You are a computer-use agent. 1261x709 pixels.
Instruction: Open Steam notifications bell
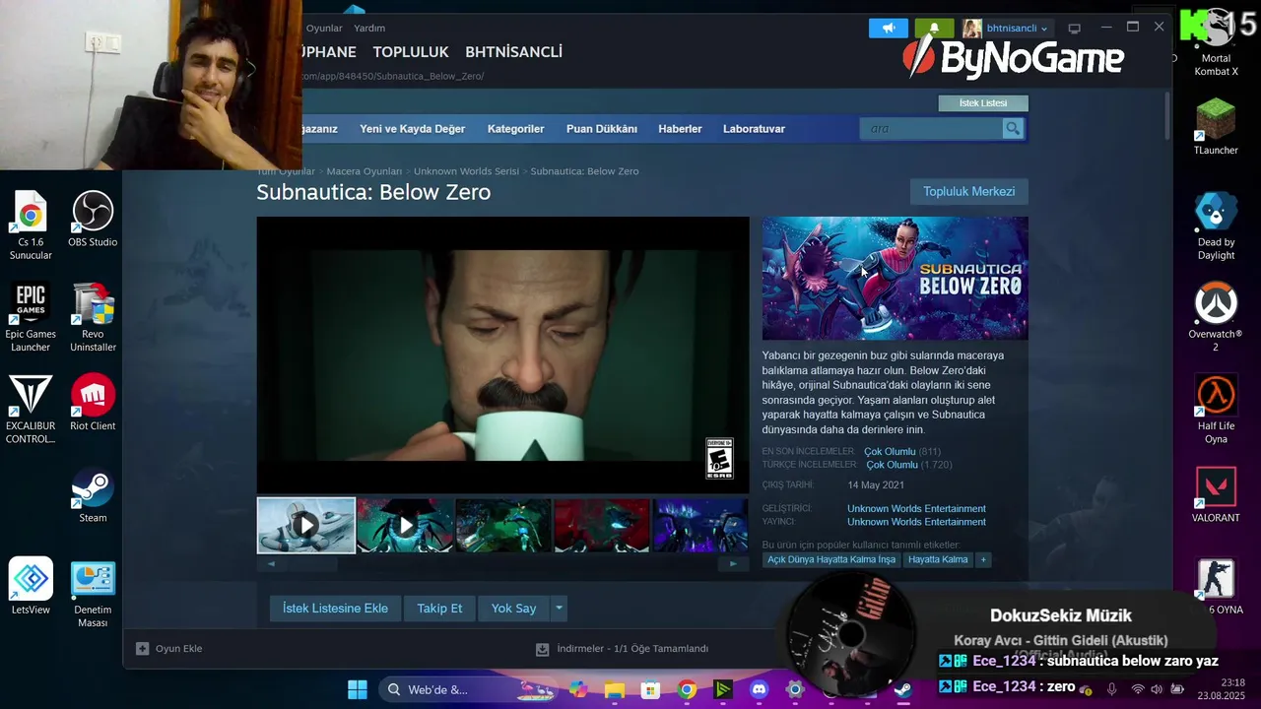tap(934, 29)
